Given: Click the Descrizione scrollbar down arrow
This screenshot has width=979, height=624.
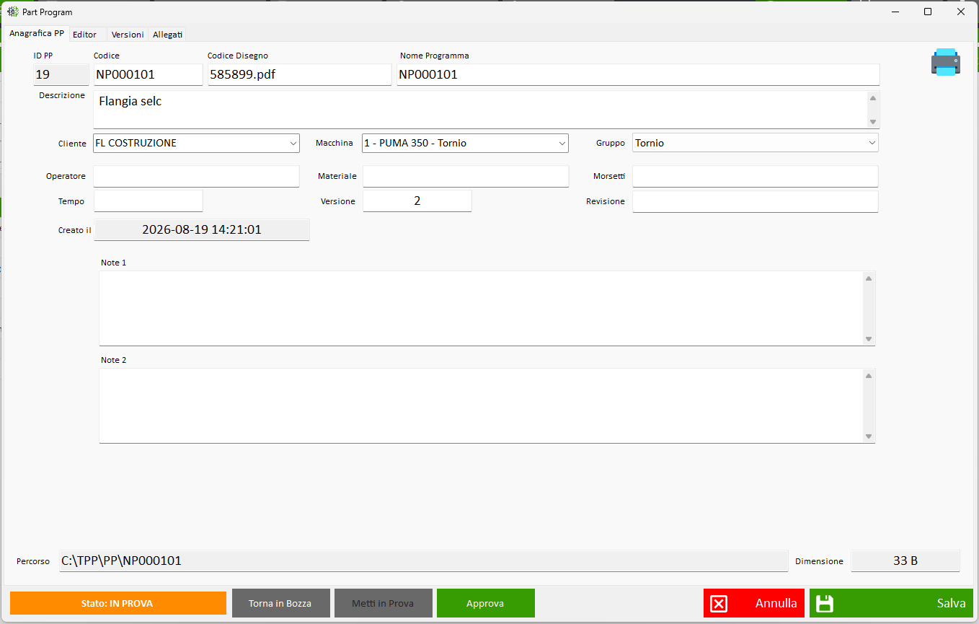Looking at the screenshot, I should point(873,122).
